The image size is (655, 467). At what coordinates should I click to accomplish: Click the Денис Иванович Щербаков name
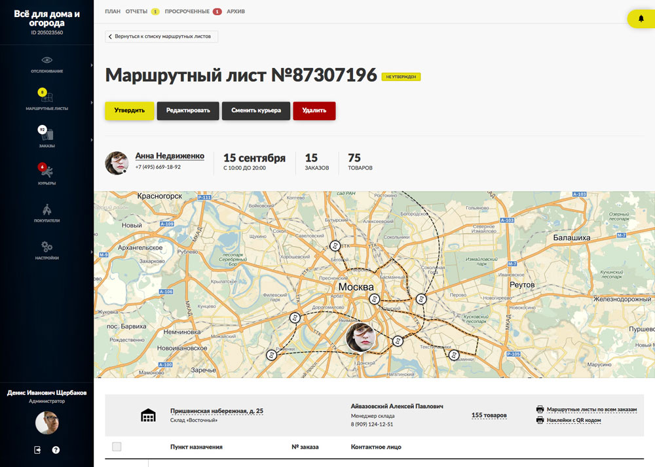click(x=47, y=393)
